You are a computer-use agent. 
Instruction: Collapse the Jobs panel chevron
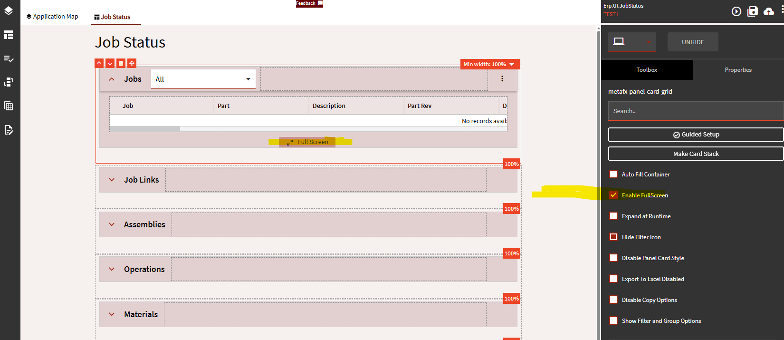(112, 79)
